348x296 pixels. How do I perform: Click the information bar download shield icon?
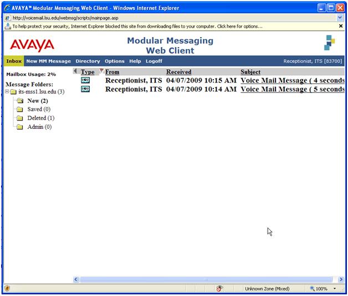[8, 27]
